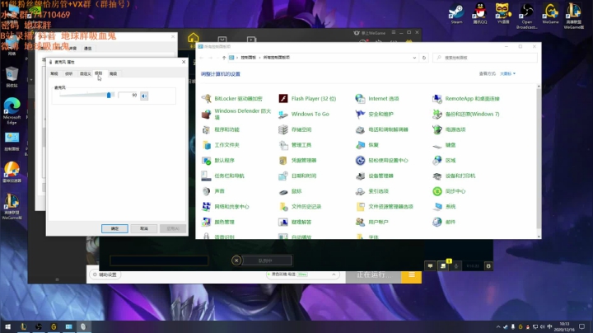
Task: Click the microphone level value field
Action: point(128,96)
